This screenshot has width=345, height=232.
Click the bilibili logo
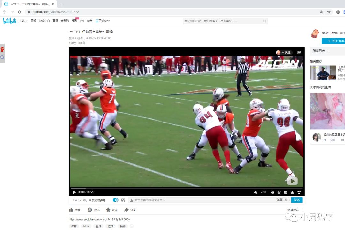tap(10, 21)
